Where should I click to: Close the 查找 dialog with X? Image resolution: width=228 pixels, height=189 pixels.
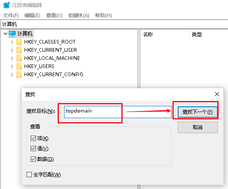217,94
